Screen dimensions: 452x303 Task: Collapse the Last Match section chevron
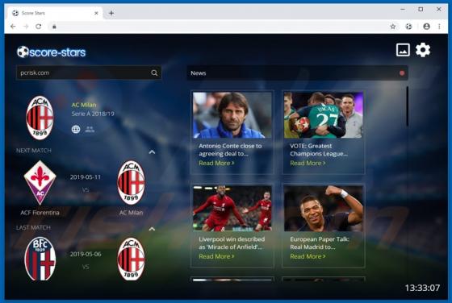coord(152,229)
